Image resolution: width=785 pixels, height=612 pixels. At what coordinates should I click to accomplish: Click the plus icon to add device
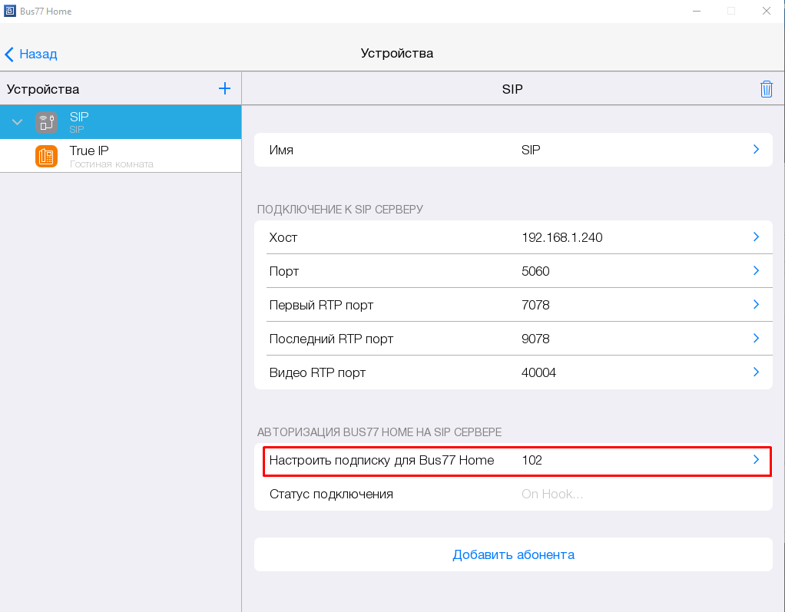[224, 89]
